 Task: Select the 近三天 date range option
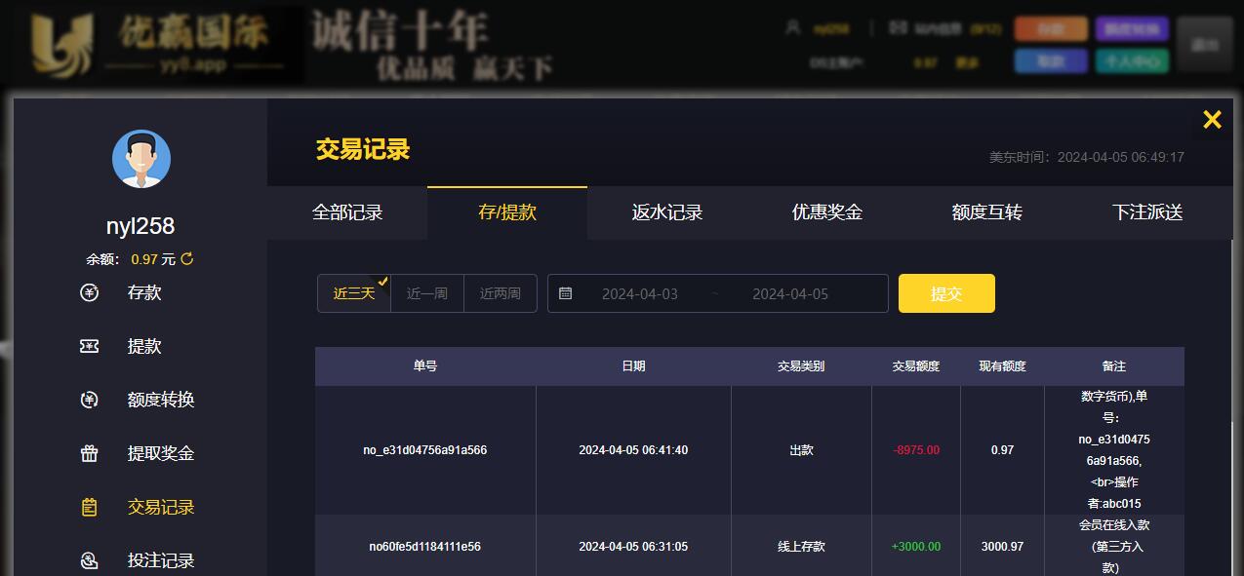point(354,293)
